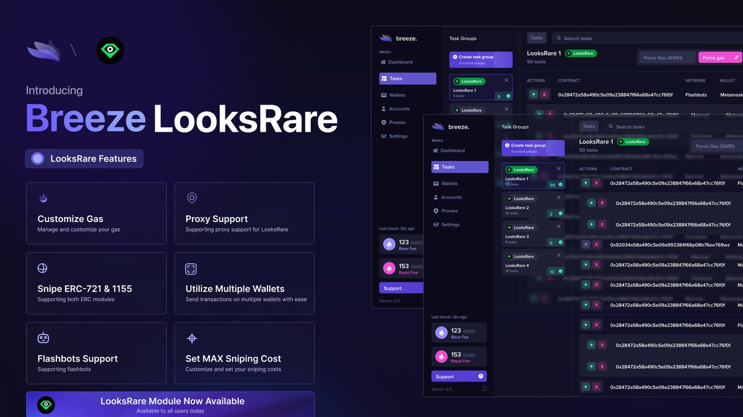Start the Flashbots task row in back window
This screenshot has width=743, height=417.
pos(534,95)
